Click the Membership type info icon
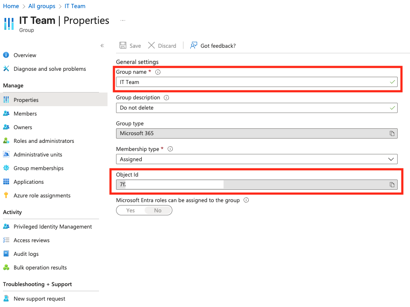The width and height of the screenshot is (410, 307). (x=170, y=149)
